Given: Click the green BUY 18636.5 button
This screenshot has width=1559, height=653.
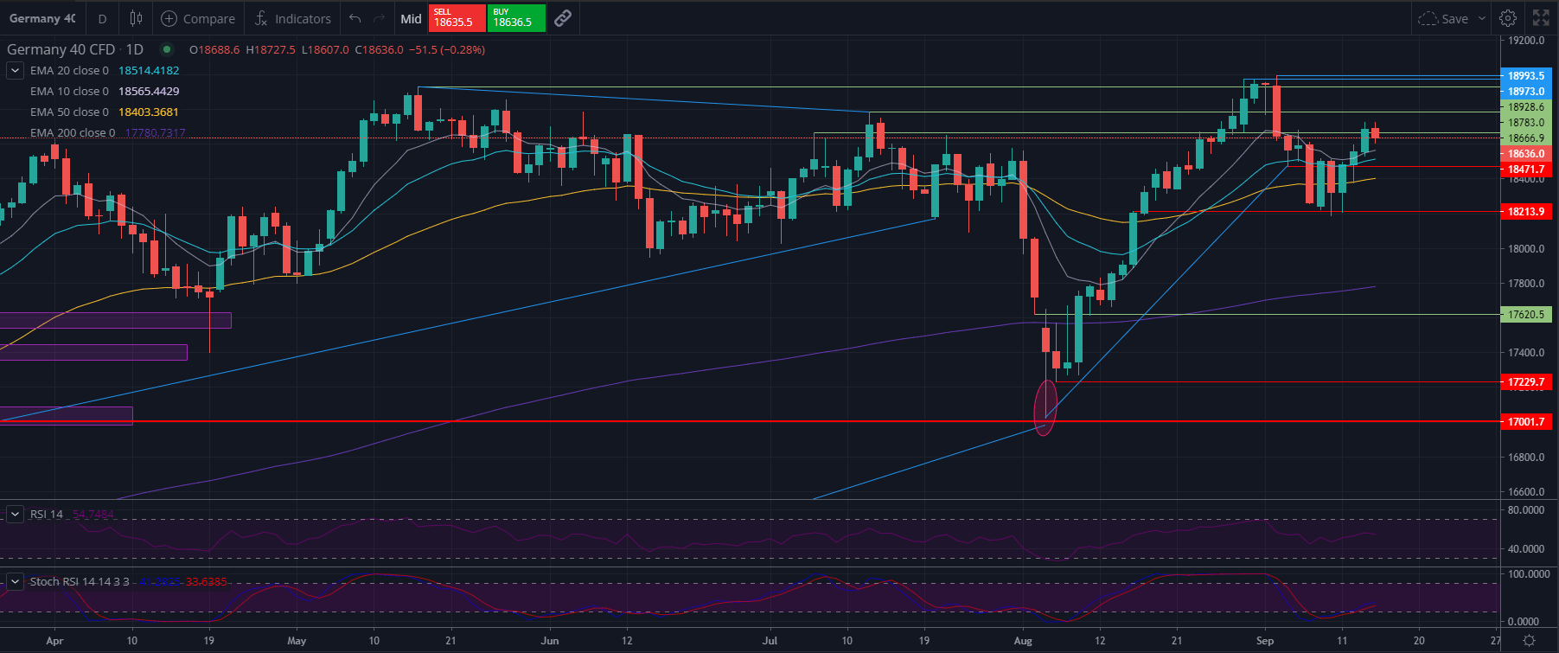Looking at the screenshot, I should (516, 18).
